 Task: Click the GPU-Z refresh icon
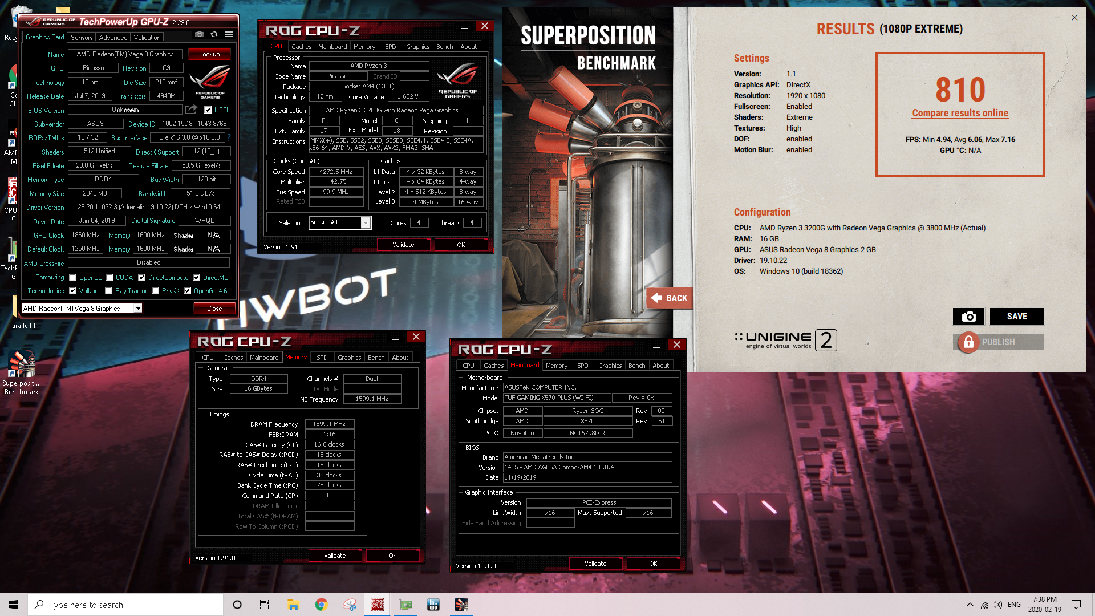coord(214,35)
